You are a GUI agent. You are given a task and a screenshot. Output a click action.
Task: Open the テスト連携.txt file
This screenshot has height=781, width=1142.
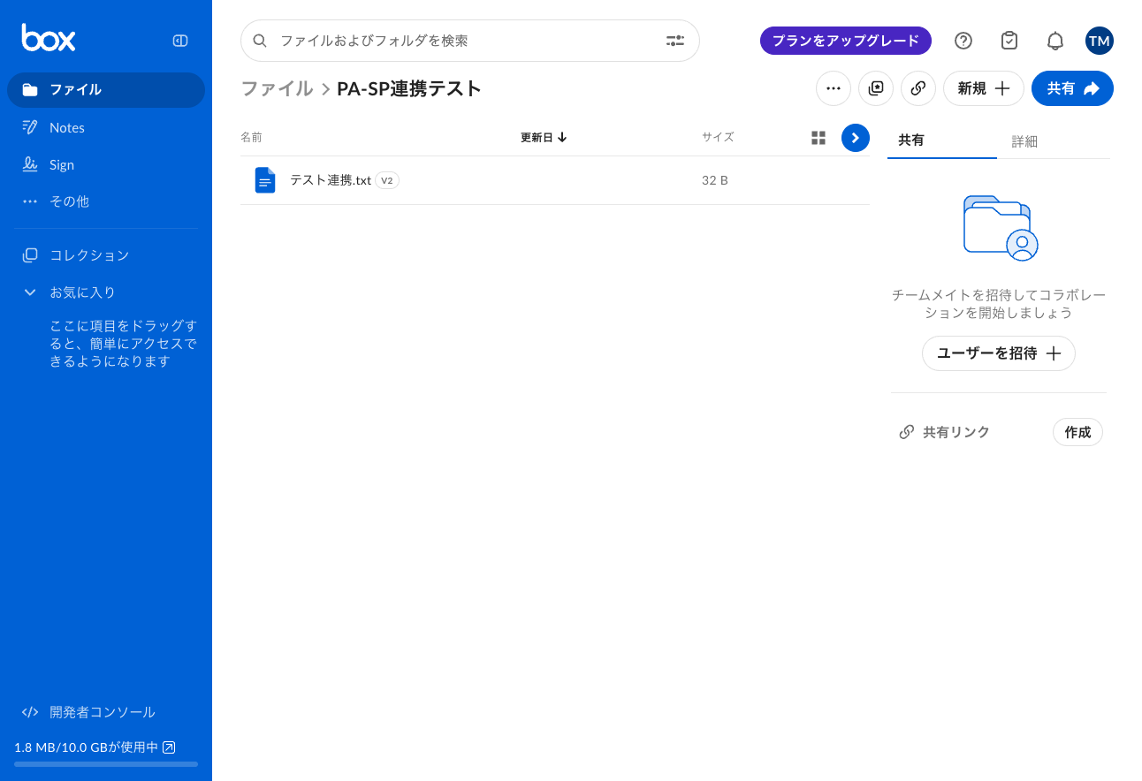click(x=331, y=180)
